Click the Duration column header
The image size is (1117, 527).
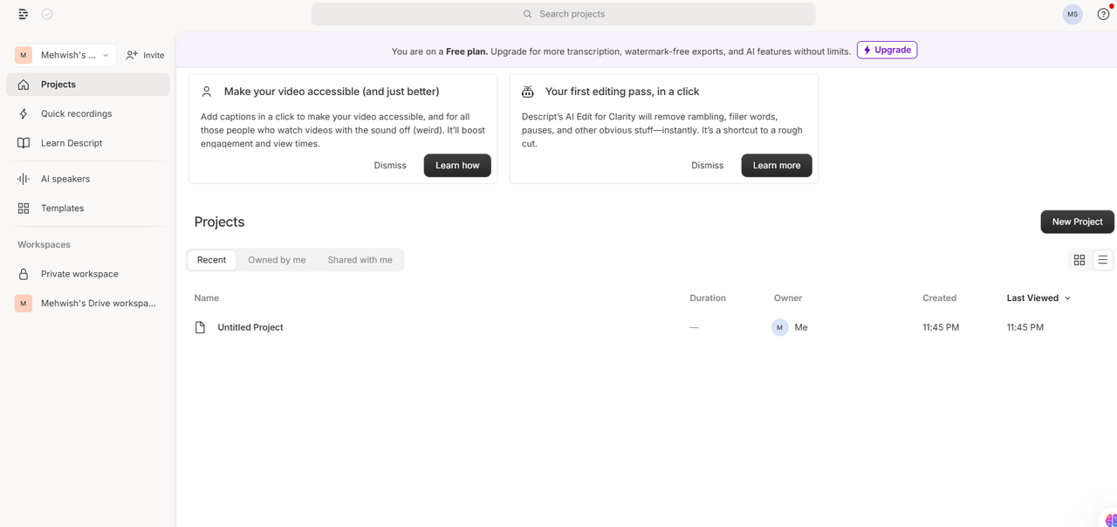708,298
